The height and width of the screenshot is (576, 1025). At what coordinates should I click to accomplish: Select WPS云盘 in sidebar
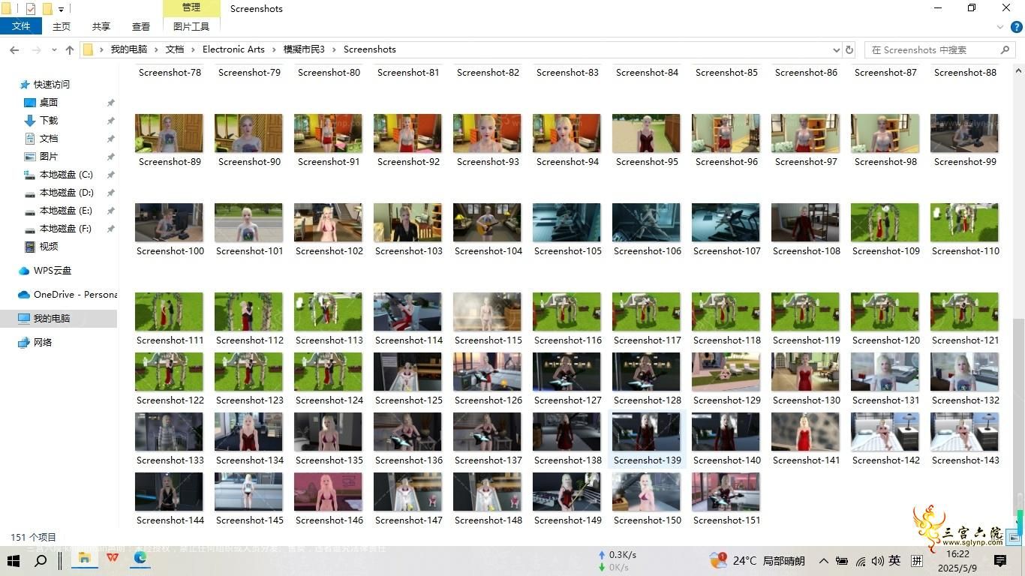(x=53, y=271)
